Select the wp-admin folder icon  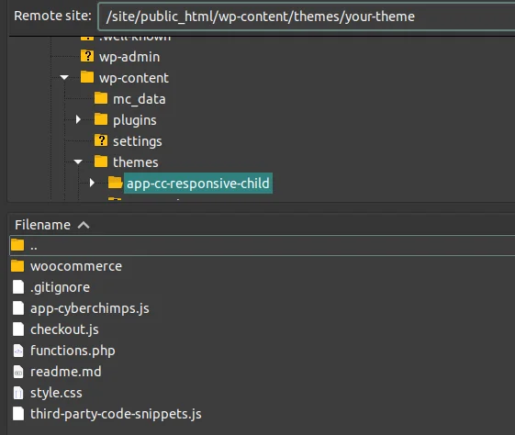click(x=87, y=56)
